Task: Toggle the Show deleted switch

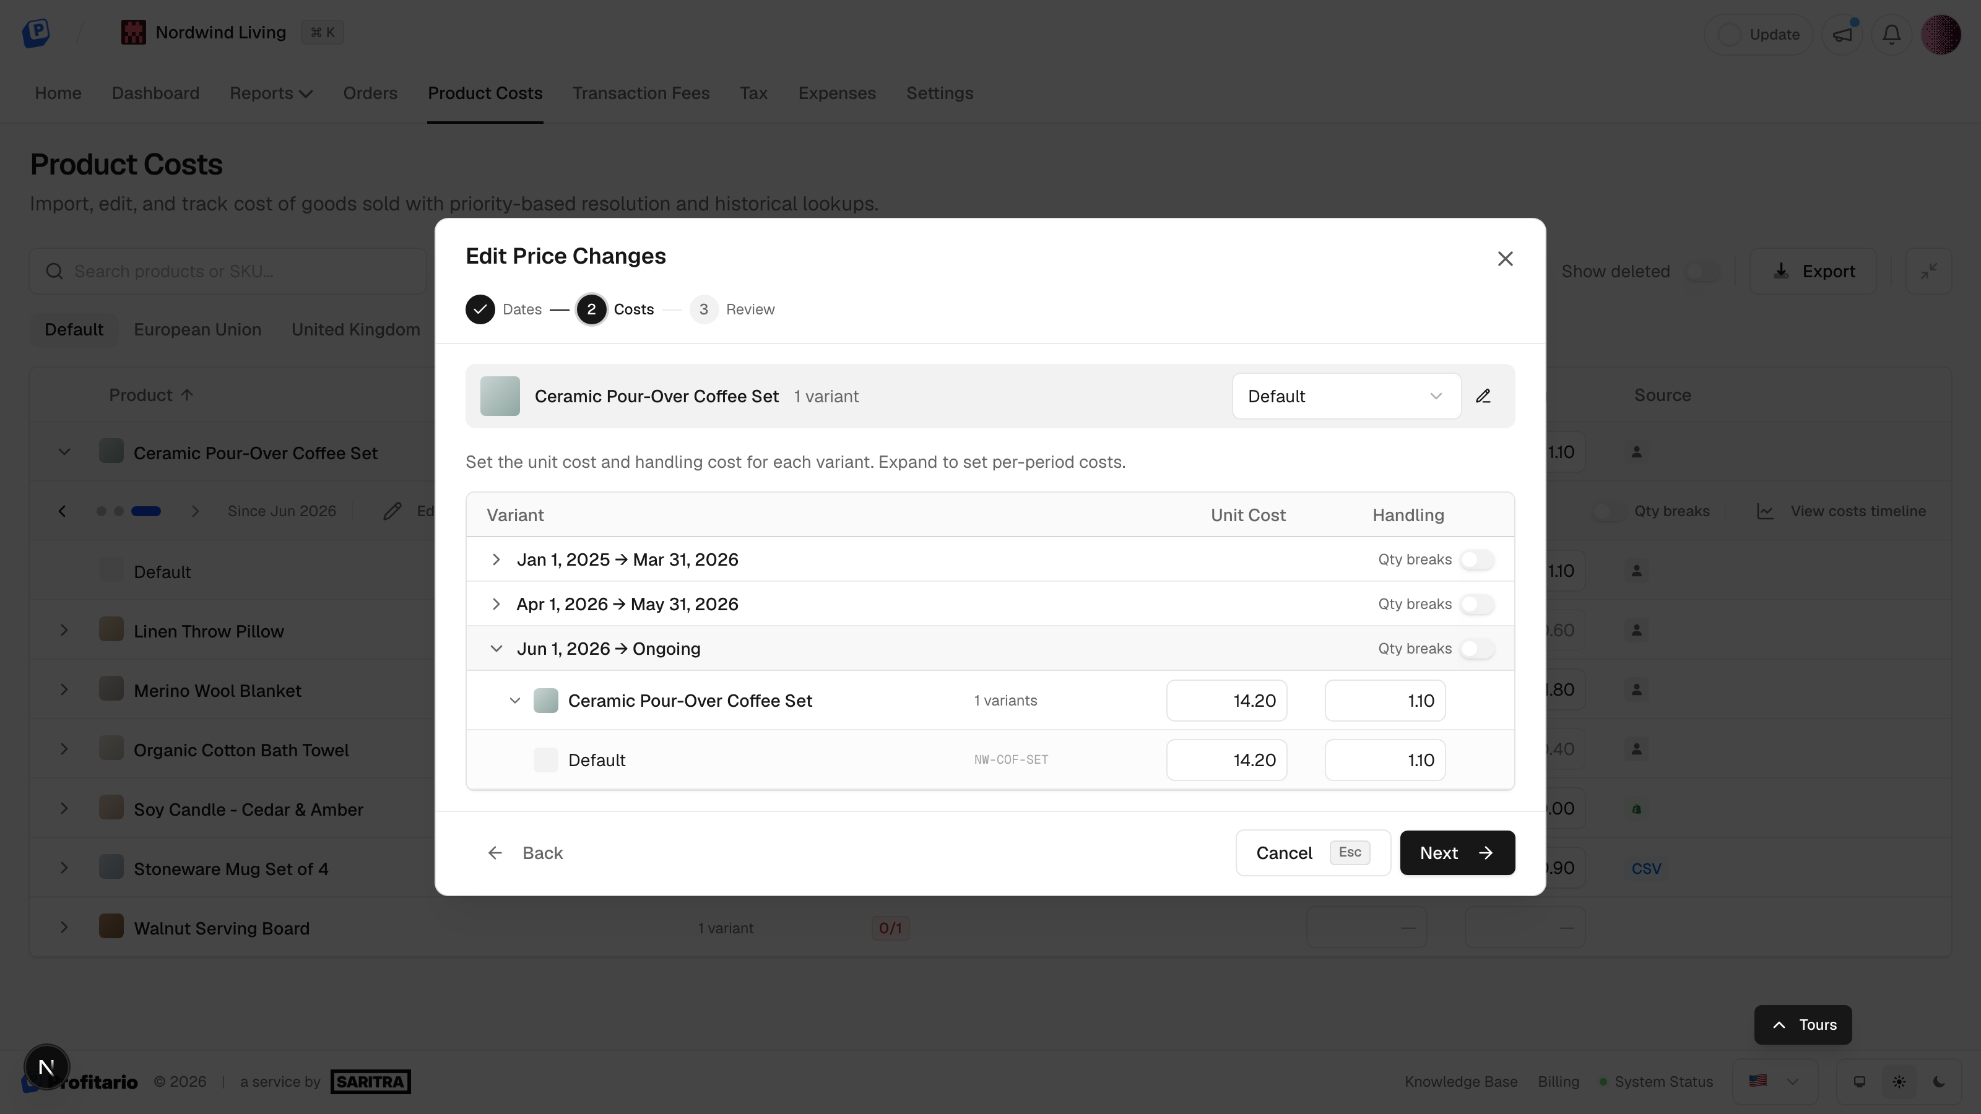Action: (x=1701, y=272)
